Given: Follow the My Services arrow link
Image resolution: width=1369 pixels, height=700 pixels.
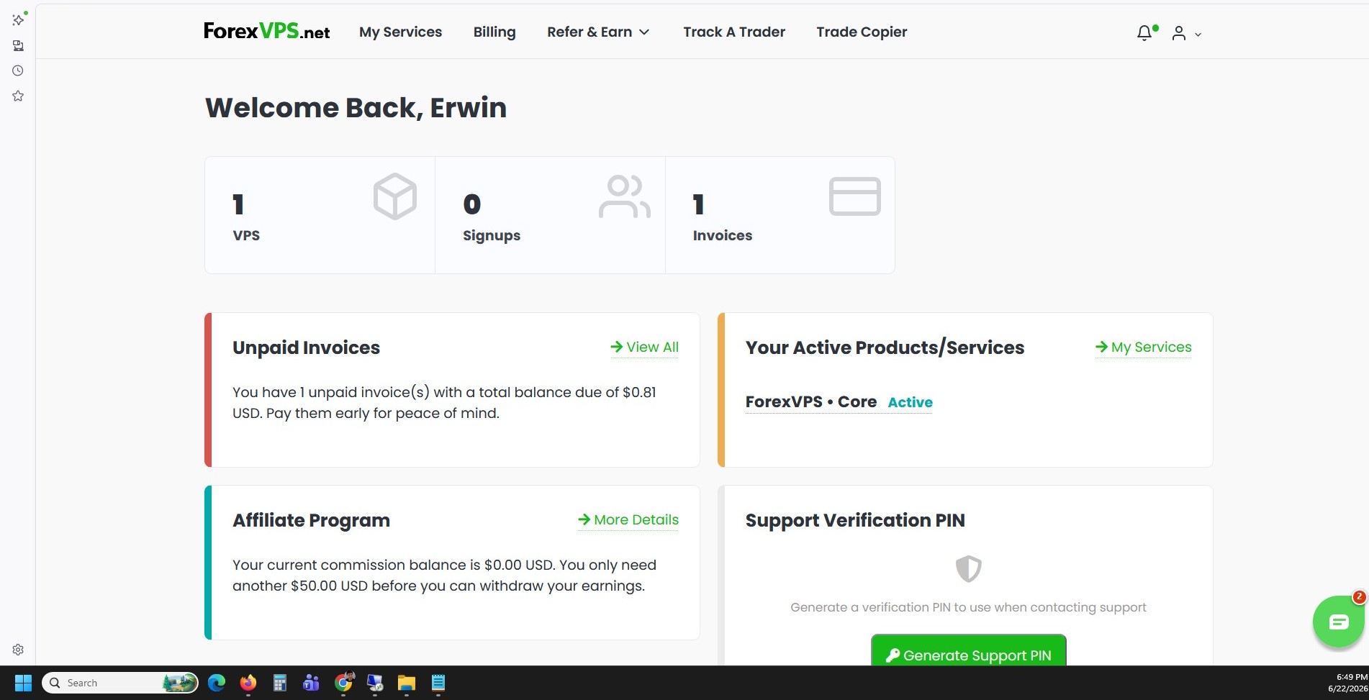Looking at the screenshot, I should (1144, 347).
